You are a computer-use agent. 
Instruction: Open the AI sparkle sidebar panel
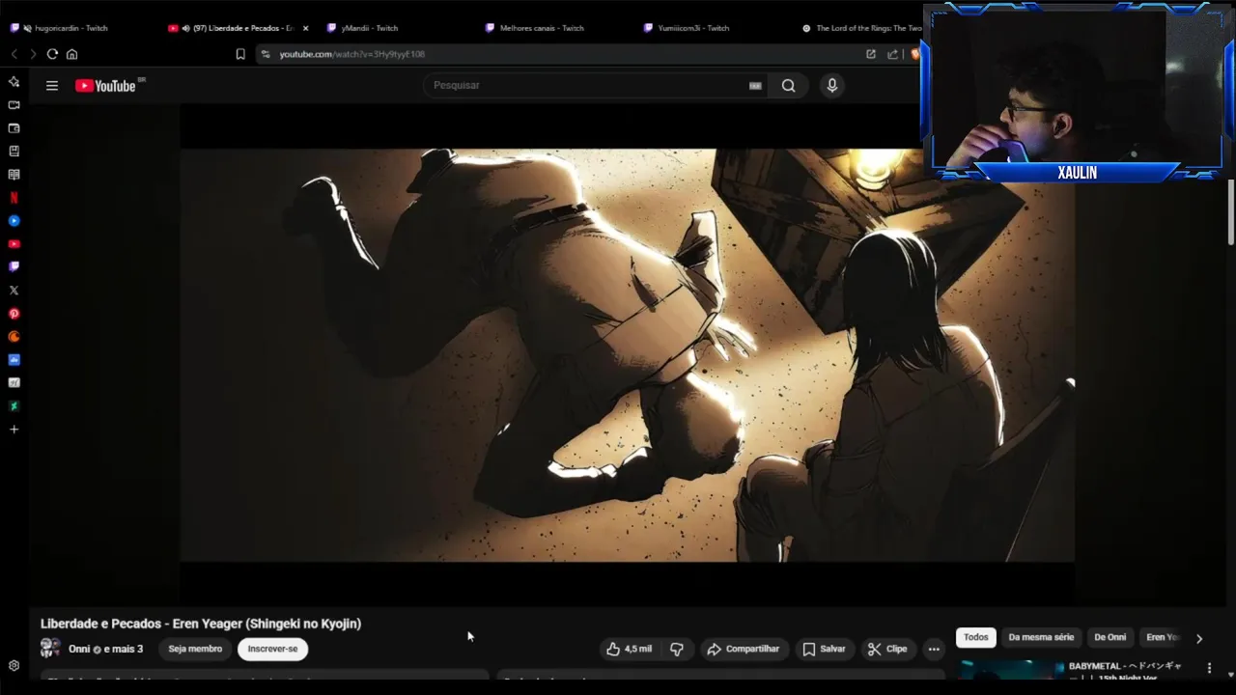coord(14,82)
